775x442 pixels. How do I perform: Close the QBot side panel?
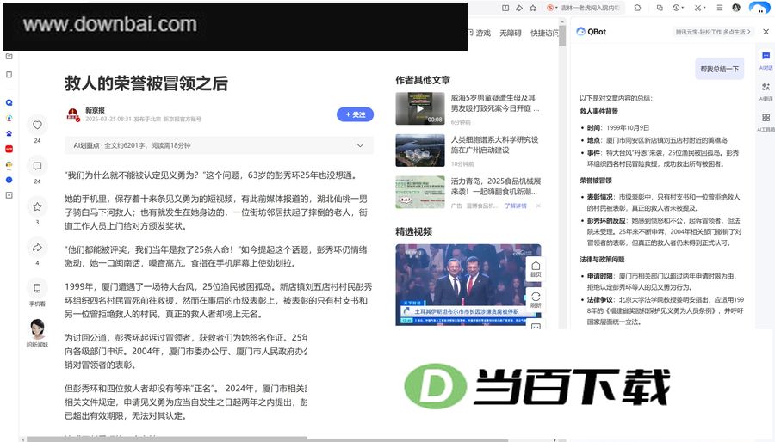tap(766, 32)
